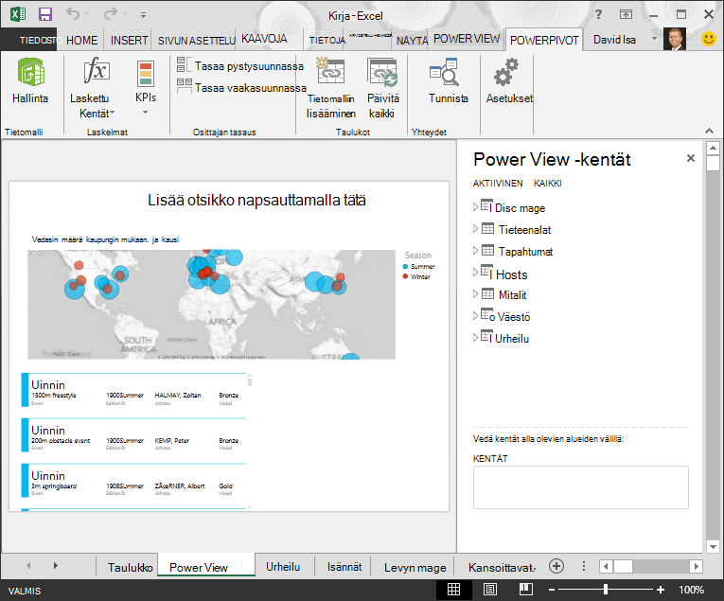Click horizontal scrollbar right arrow
724x601 pixels.
point(697,566)
